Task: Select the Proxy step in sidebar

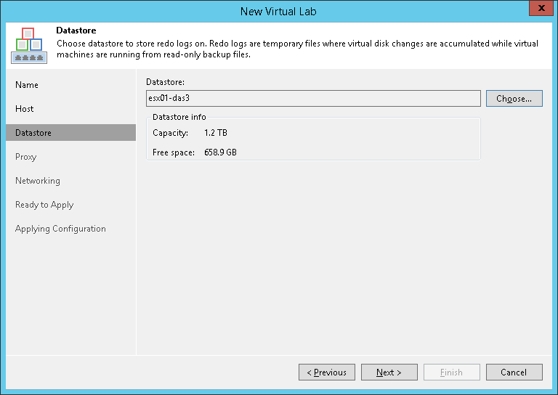Action: (26, 157)
